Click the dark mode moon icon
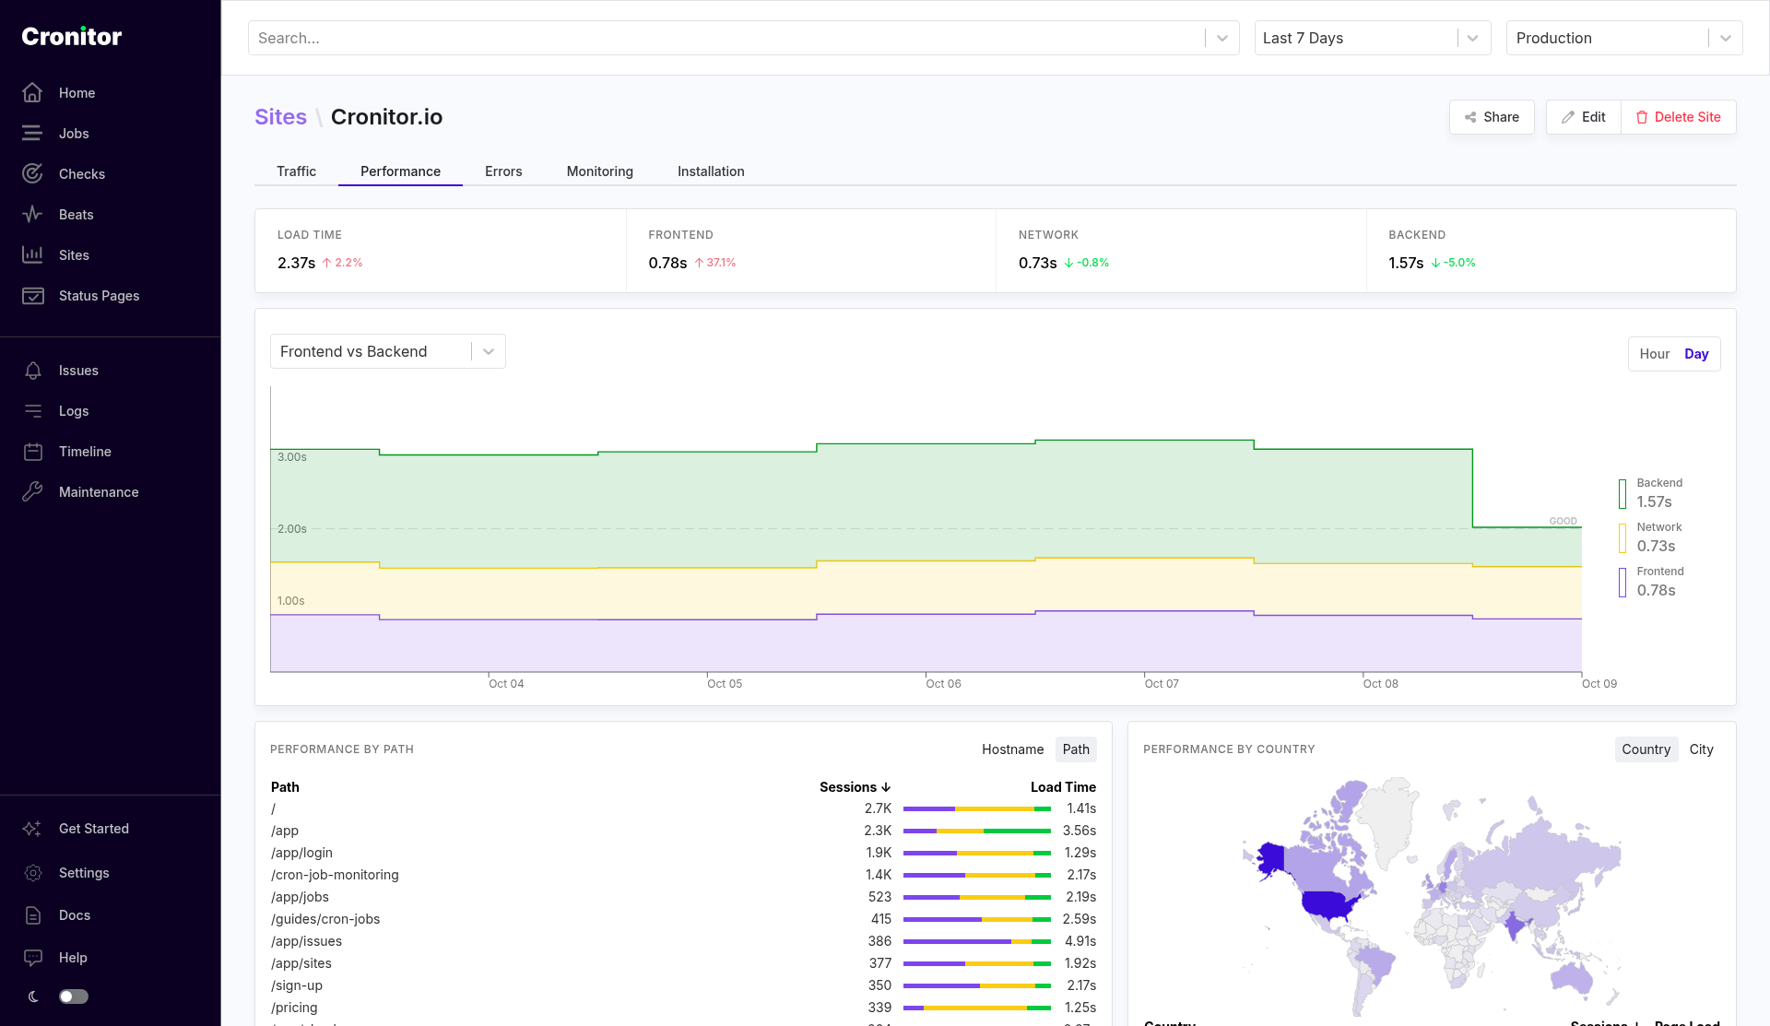The image size is (1770, 1026). (x=33, y=997)
